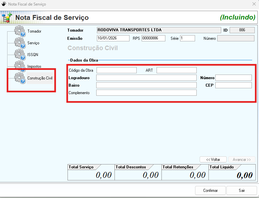Click the Sair button

click(x=241, y=191)
